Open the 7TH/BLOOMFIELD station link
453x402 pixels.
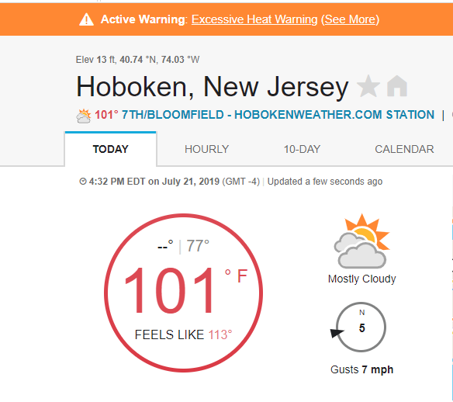pos(278,115)
